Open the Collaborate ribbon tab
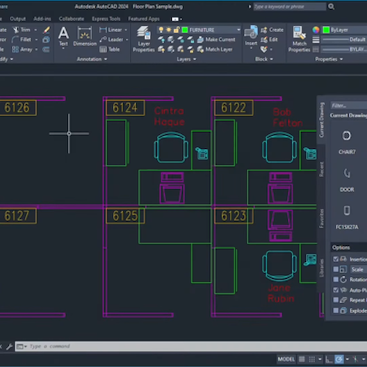367x367 pixels. coord(72,19)
